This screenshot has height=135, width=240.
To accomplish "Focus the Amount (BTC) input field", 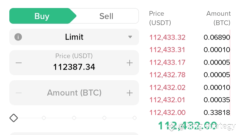I will [74, 93].
